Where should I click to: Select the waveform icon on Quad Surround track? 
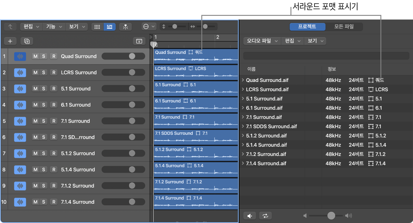point(20,56)
